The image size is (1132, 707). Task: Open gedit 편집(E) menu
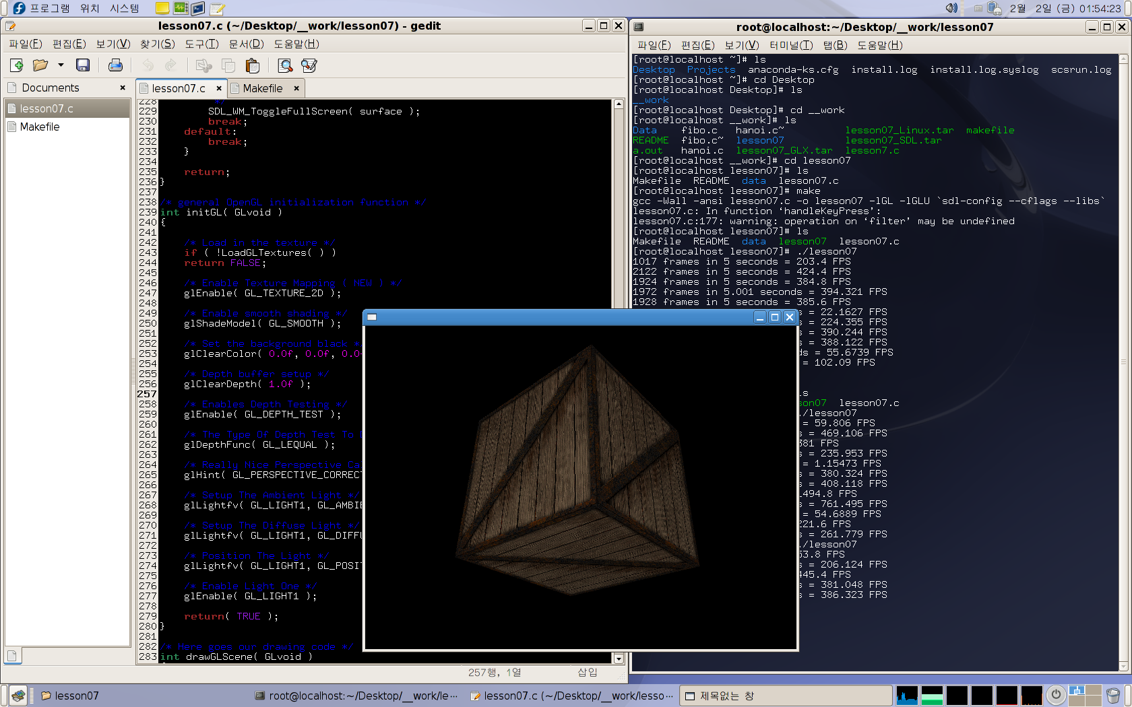pos(69,44)
